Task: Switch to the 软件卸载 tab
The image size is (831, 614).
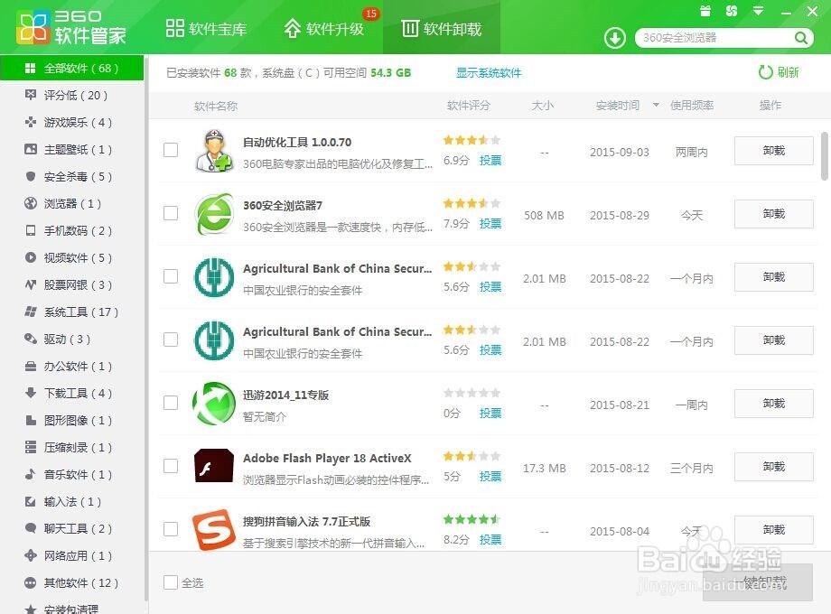Action: (x=442, y=28)
